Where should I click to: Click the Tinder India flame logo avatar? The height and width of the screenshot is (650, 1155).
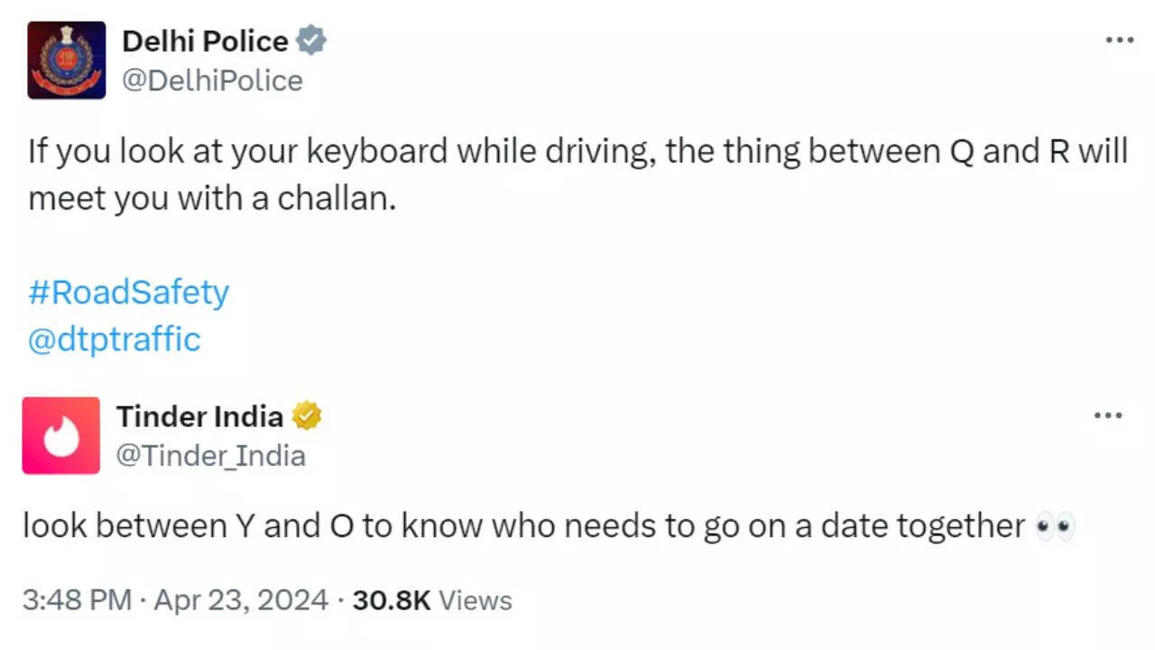60,436
